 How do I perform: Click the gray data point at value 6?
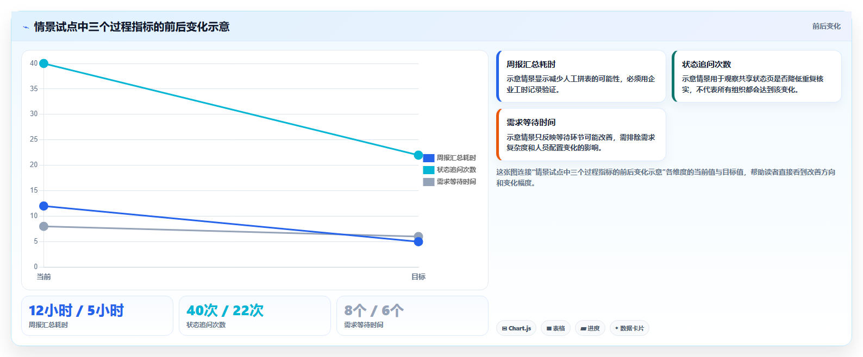[x=418, y=236]
